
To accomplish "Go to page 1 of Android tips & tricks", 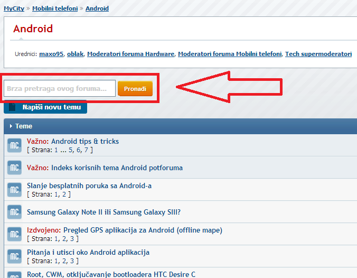I will (x=56, y=150).
